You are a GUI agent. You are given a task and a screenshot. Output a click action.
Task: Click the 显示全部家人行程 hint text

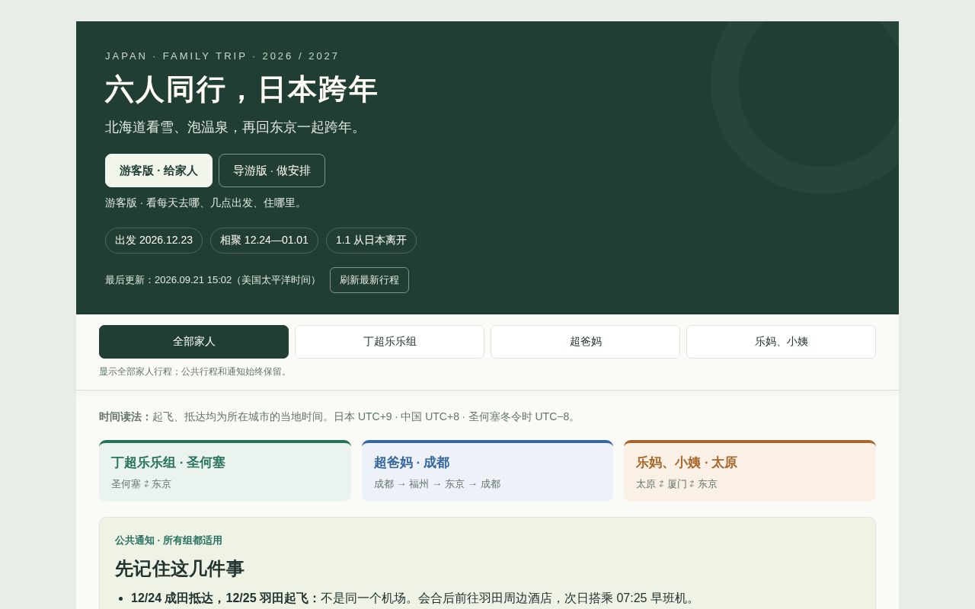click(195, 371)
